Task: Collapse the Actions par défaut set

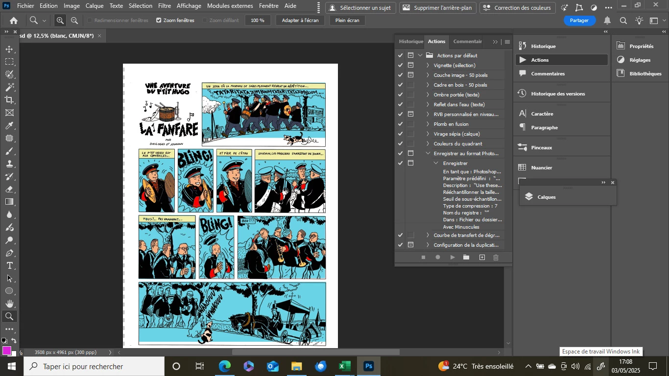Action: pos(420,55)
